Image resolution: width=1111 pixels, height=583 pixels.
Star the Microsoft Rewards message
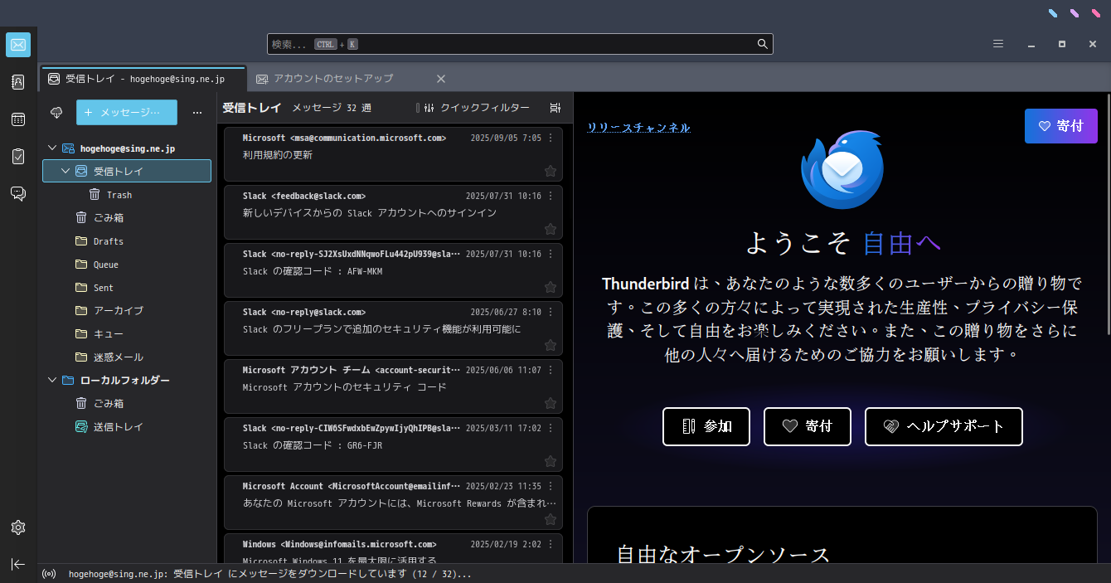(550, 519)
